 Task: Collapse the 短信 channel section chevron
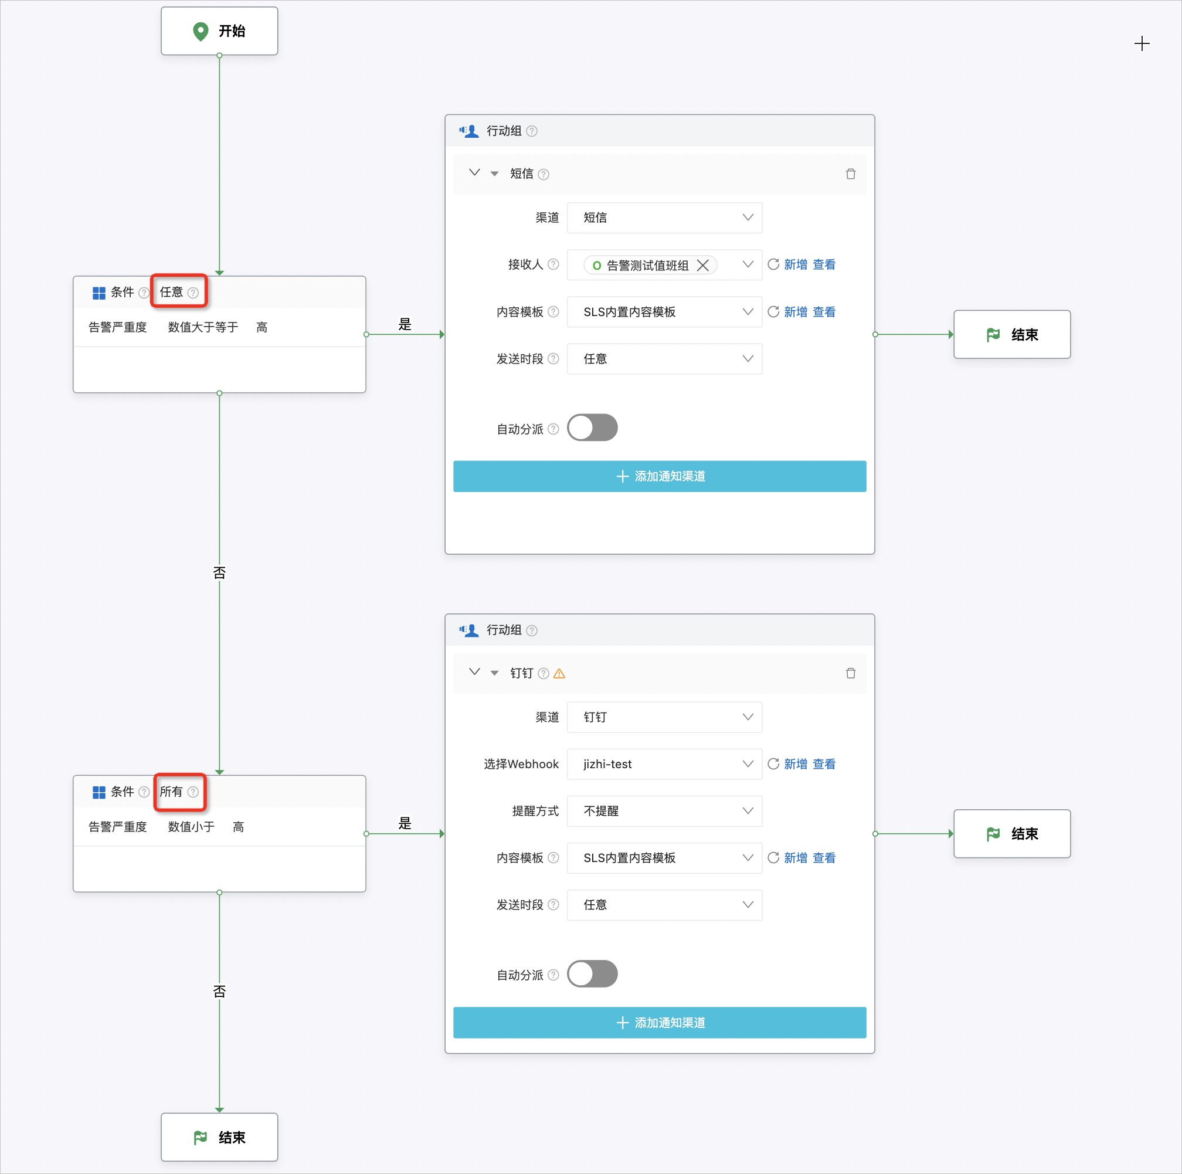pyautogui.click(x=474, y=173)
